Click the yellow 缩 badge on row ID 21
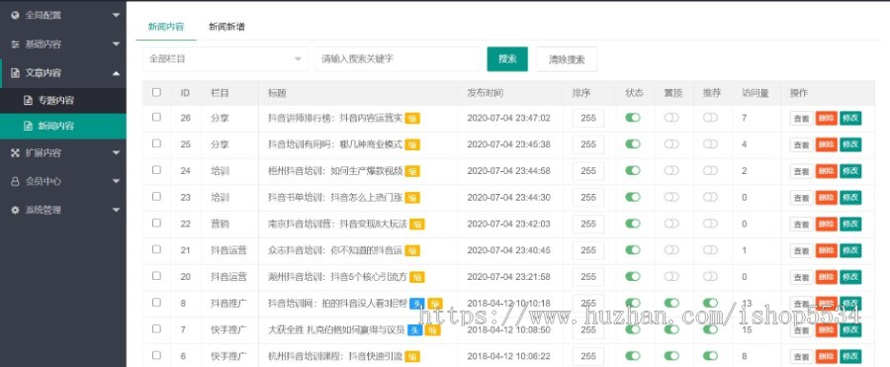The height and width of the screenshot is (367, 890). coord(412,250)
